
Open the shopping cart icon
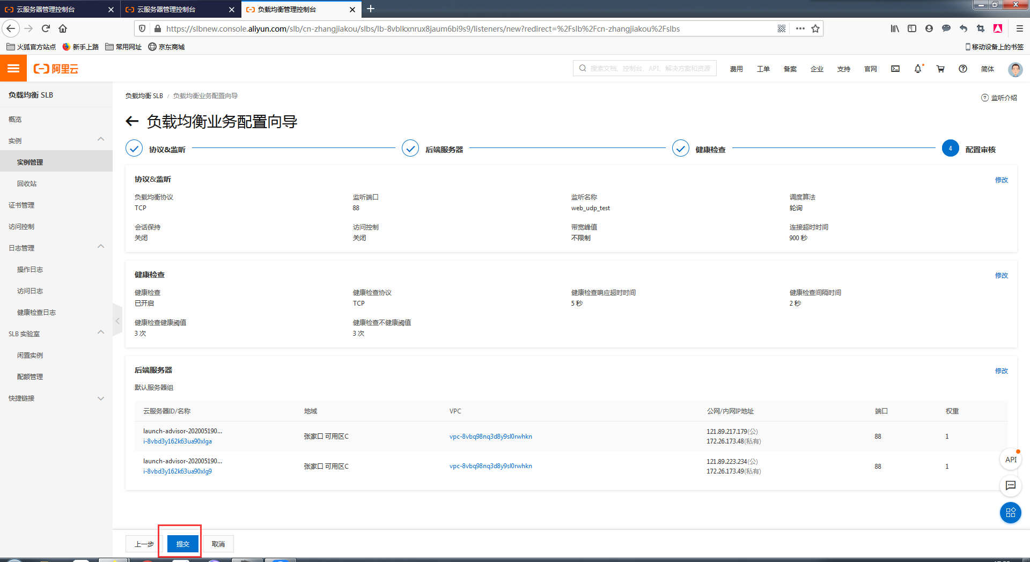coord(940,69)
